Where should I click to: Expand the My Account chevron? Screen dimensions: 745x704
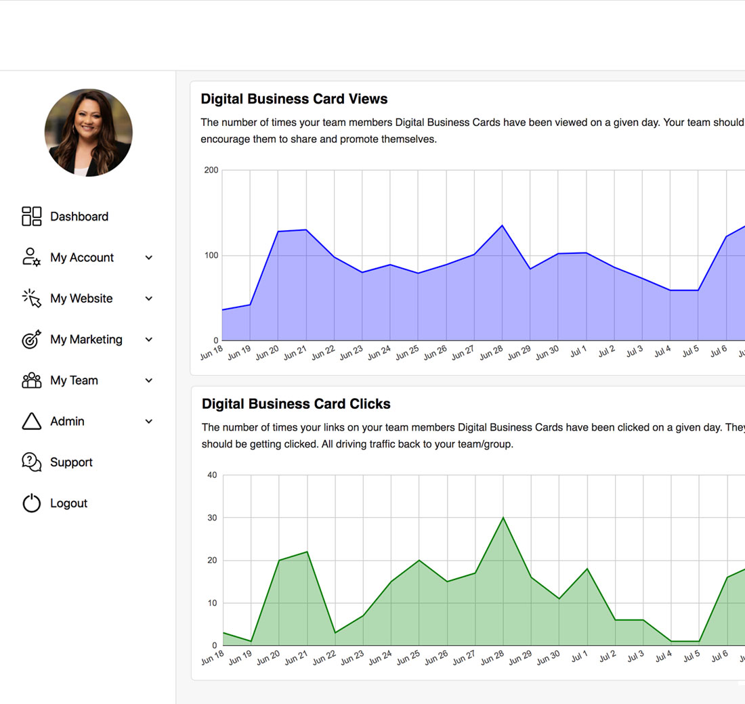click(149, 257)
